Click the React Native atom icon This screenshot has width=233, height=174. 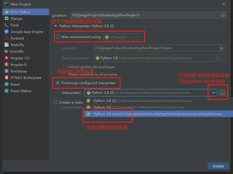point(7,91)
